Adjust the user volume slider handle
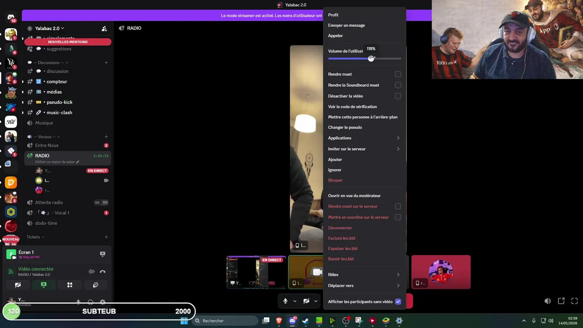Image resolution: width=583 pixels, height=328 pixels. [371, 58]
